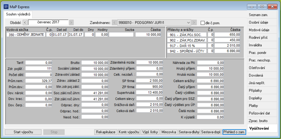This screenshot has width=281, height=139.
Task: Click the 450,00 amount cell
Action: [227, 40]
